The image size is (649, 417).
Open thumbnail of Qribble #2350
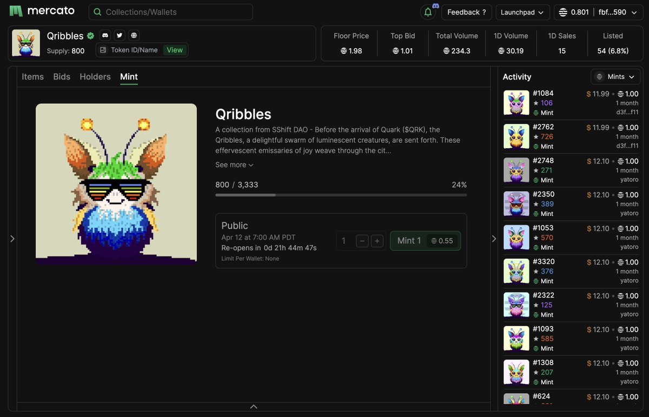(516, 204)
